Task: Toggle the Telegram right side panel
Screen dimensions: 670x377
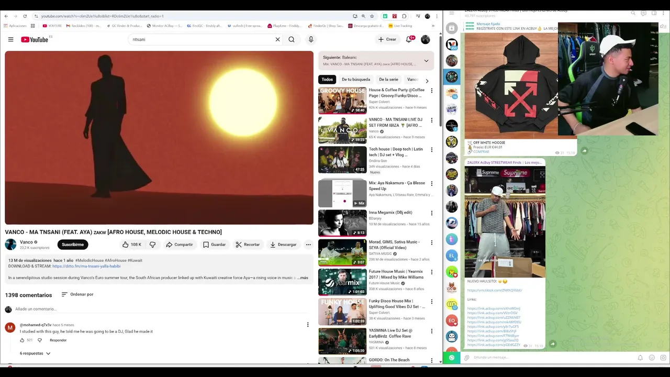Action: click(x=654, y=13)
